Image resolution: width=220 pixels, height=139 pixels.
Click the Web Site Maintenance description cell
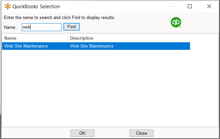(92, 46)
